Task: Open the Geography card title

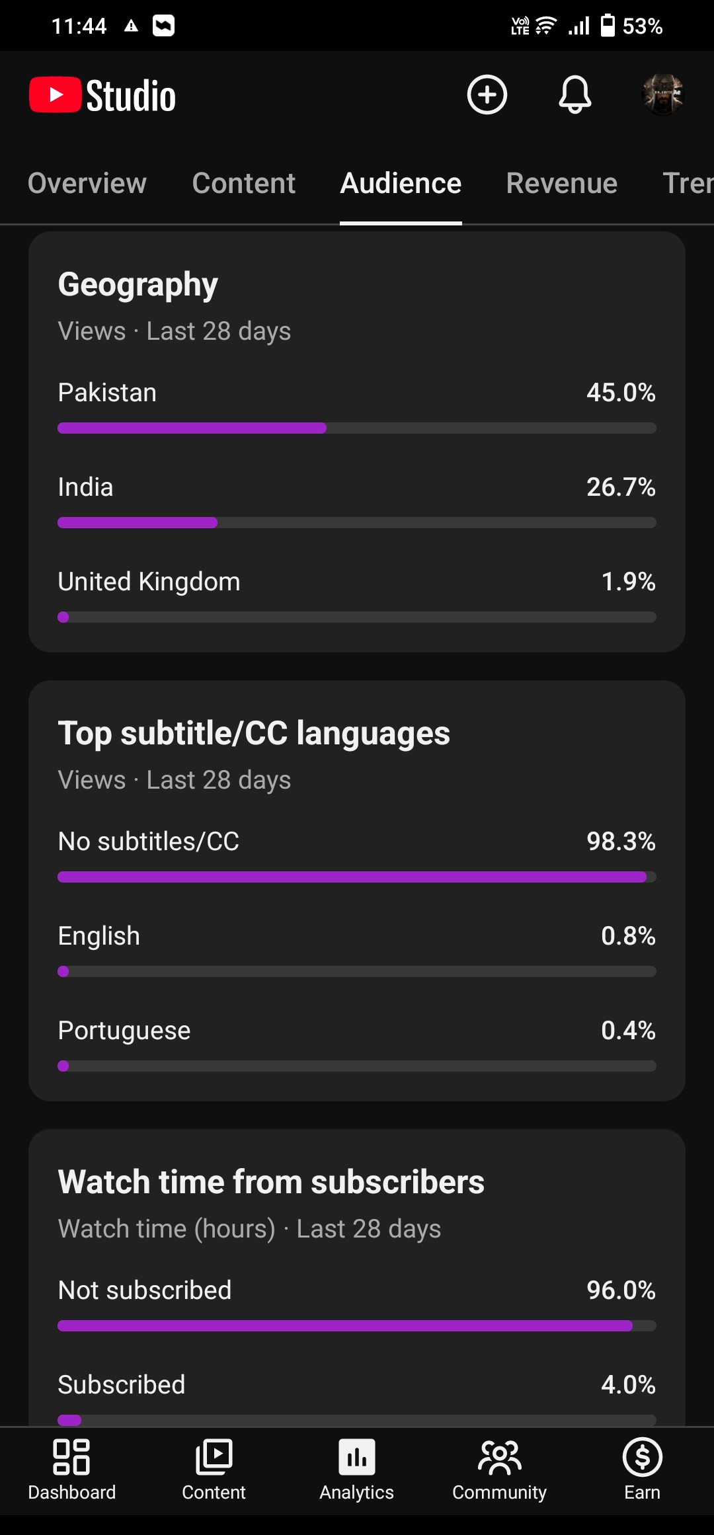Action: tap(138, 285)
